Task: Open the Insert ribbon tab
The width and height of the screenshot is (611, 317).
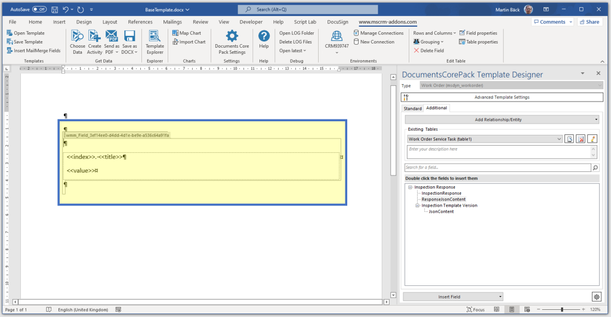Action: tap(59, 22)
